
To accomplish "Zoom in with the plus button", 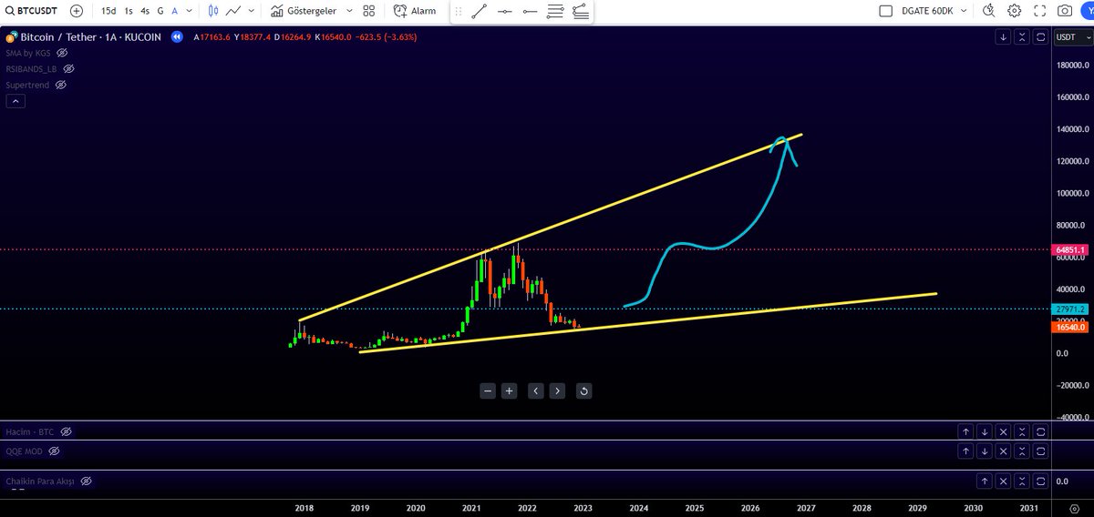I will (x=510, y=390).
